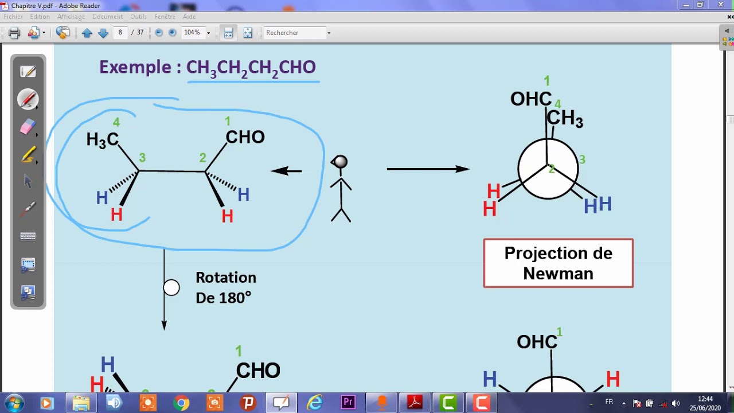This screenshot has width=734, height=413.
Task: Open the green Camtasia taskbar icon
Action: (x=448, y=403)
